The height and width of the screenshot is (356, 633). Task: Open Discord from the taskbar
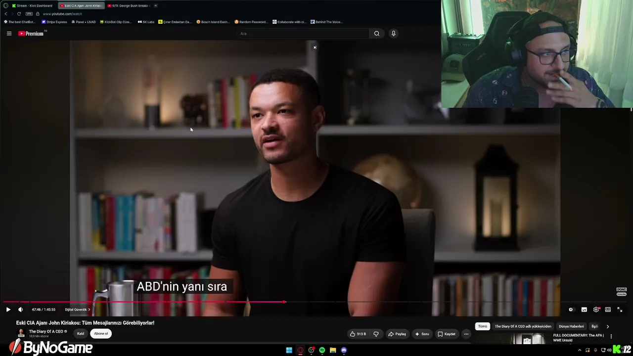[x=344, y=350]
